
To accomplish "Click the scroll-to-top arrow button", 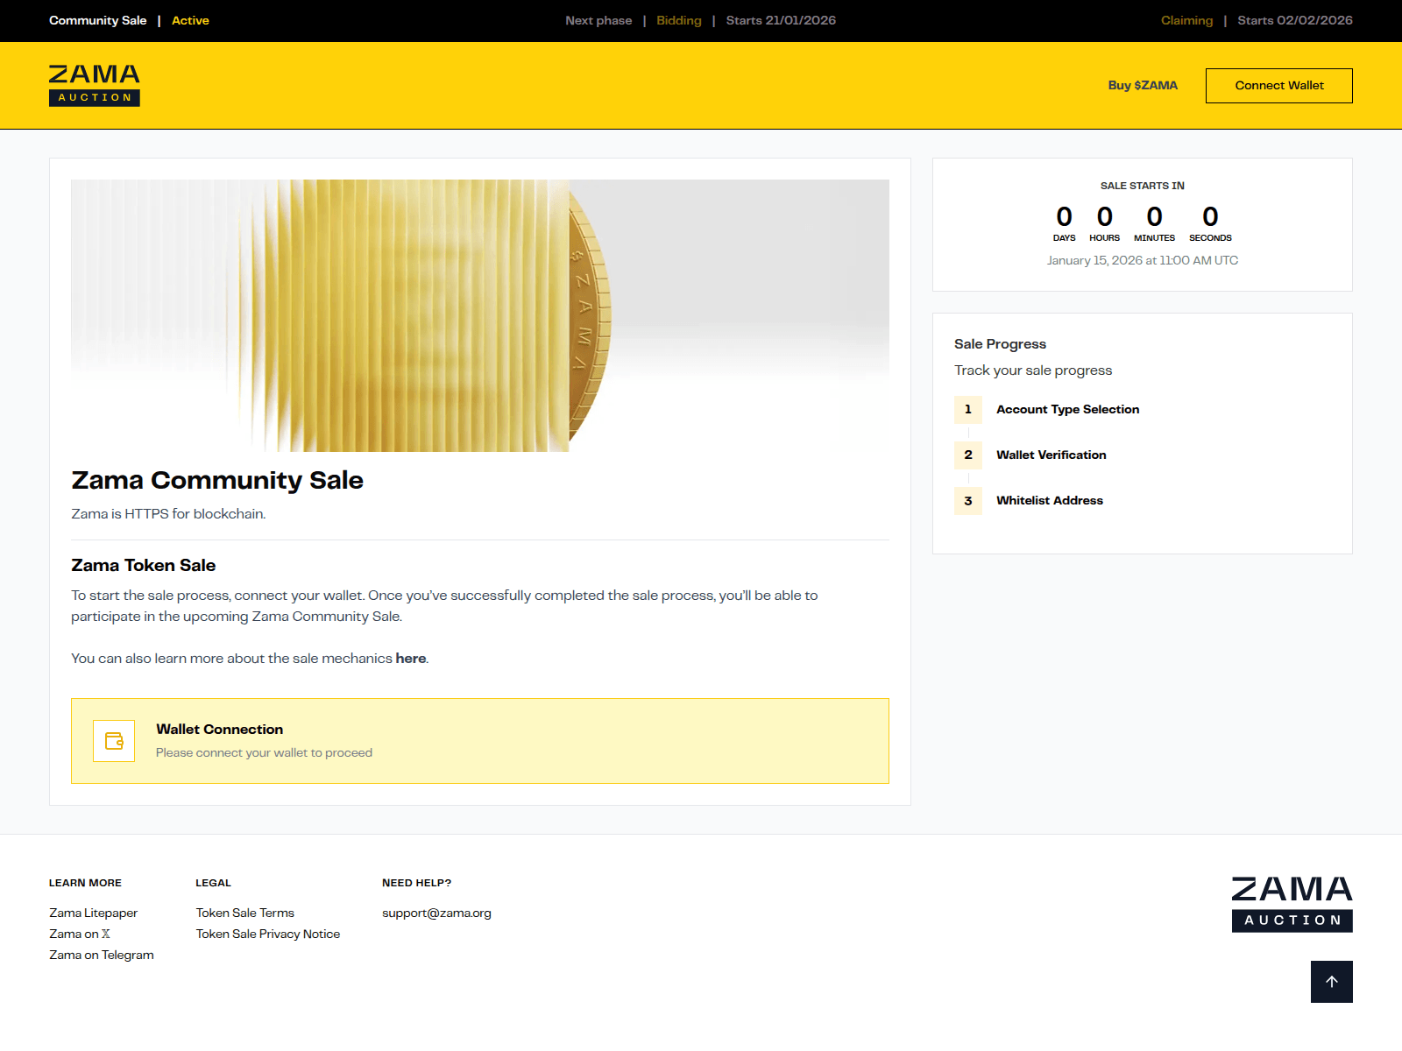I will coord(1332,982).
